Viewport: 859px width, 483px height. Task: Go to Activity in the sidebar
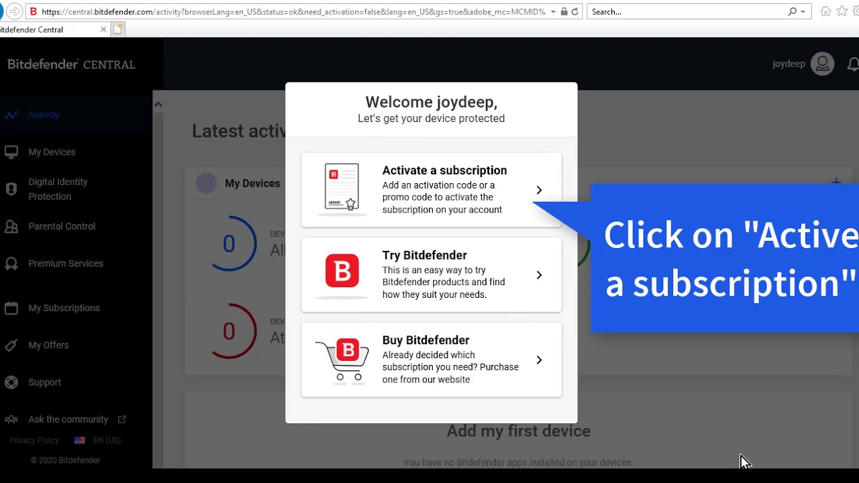point(44,115)
